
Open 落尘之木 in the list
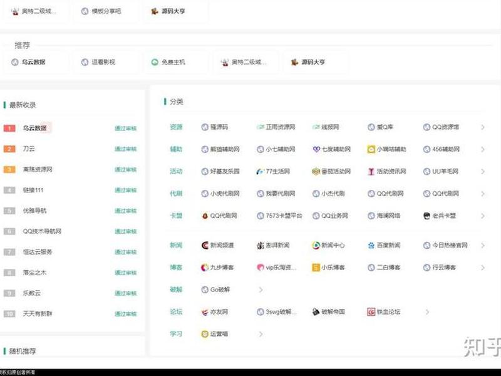click(x=34, y=273)
